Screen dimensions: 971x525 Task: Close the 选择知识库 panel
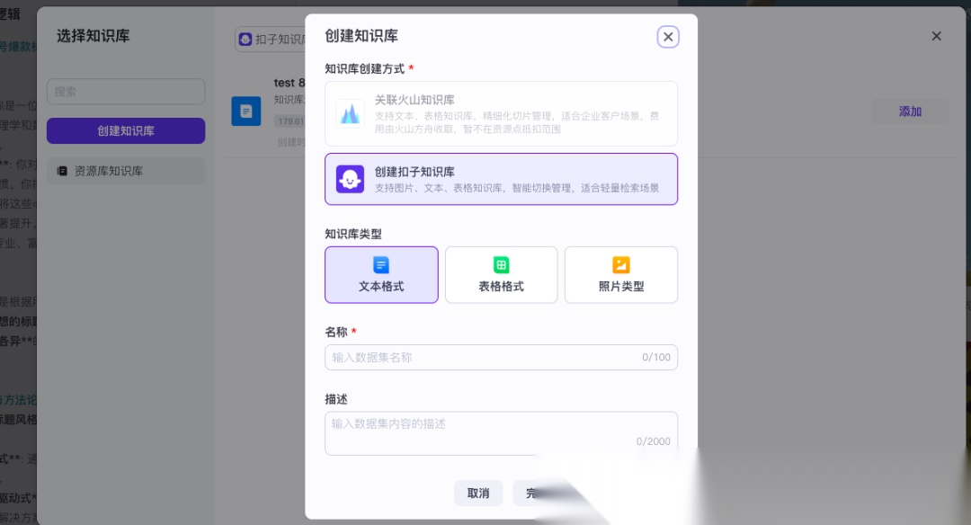936,36
